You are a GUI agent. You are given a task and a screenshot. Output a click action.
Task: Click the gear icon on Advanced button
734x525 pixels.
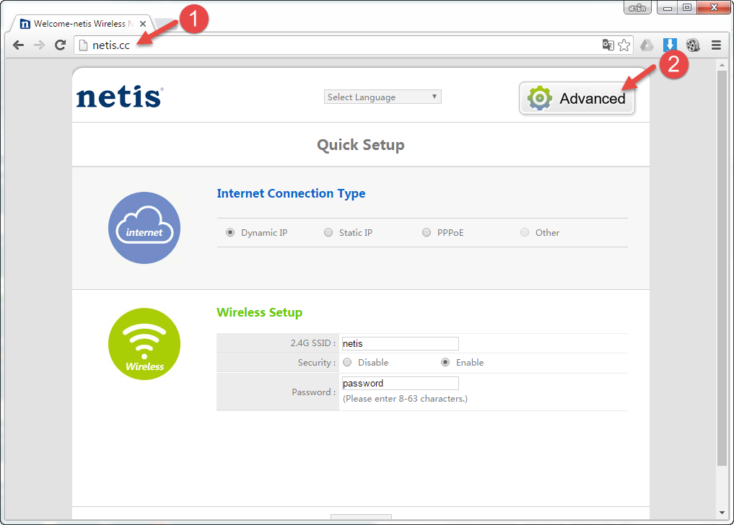pos(540,98)
